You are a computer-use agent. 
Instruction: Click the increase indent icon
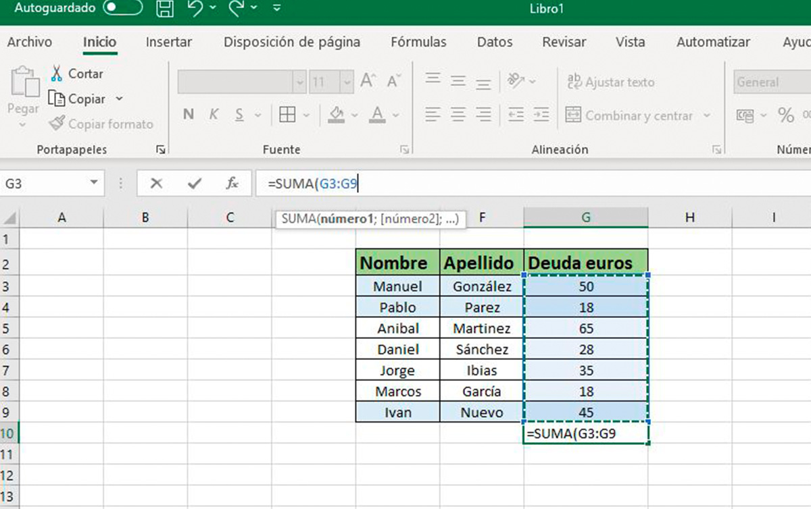point(541,115)
